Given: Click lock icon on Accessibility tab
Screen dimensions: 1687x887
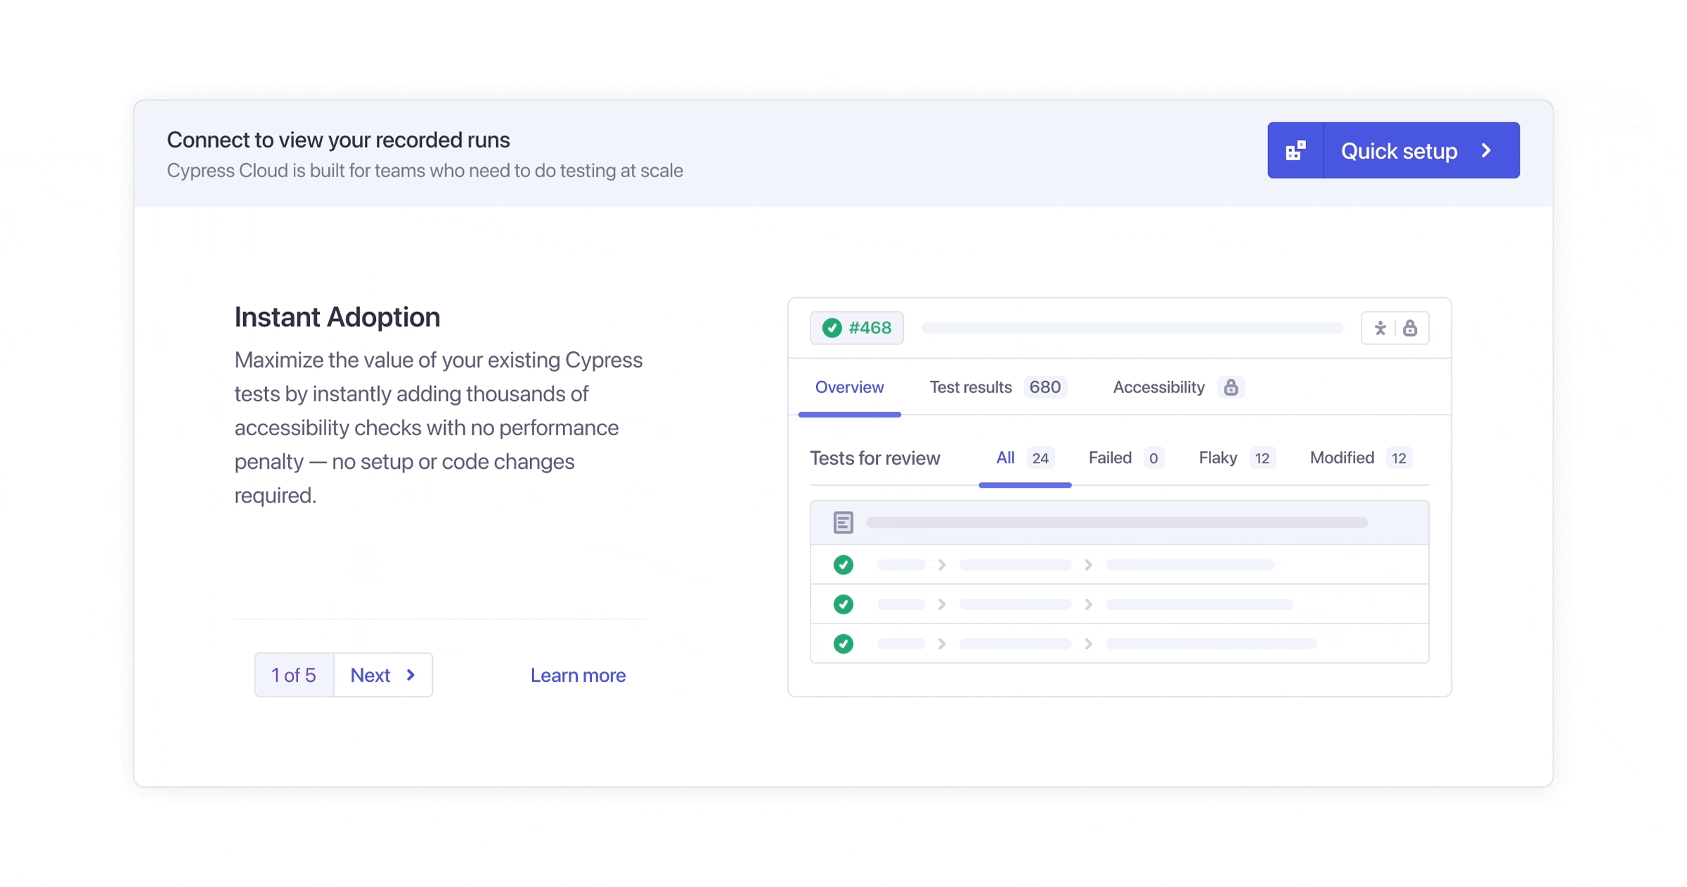Looking at the screenshot, I should tap(1230, 387).
